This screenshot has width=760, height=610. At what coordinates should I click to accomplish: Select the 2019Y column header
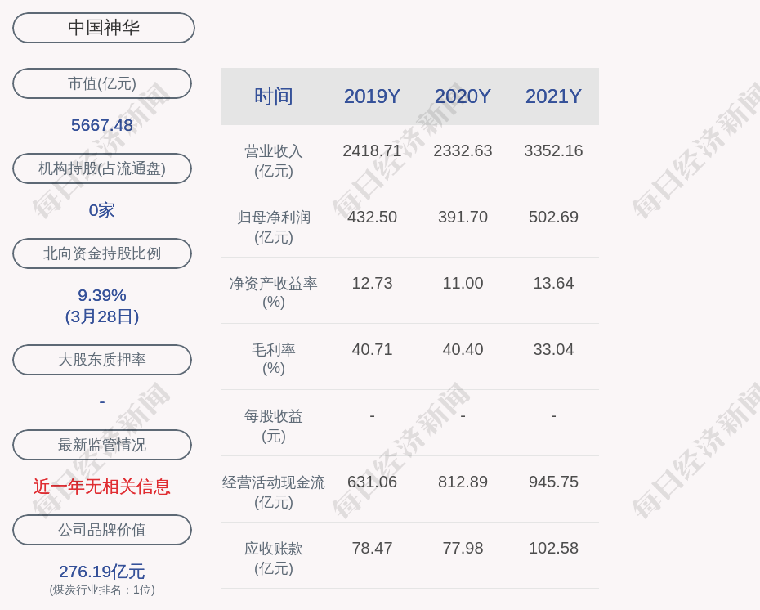[x=372, y=96]
